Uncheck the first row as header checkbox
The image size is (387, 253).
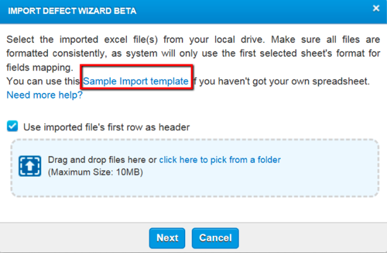[12, 126]
